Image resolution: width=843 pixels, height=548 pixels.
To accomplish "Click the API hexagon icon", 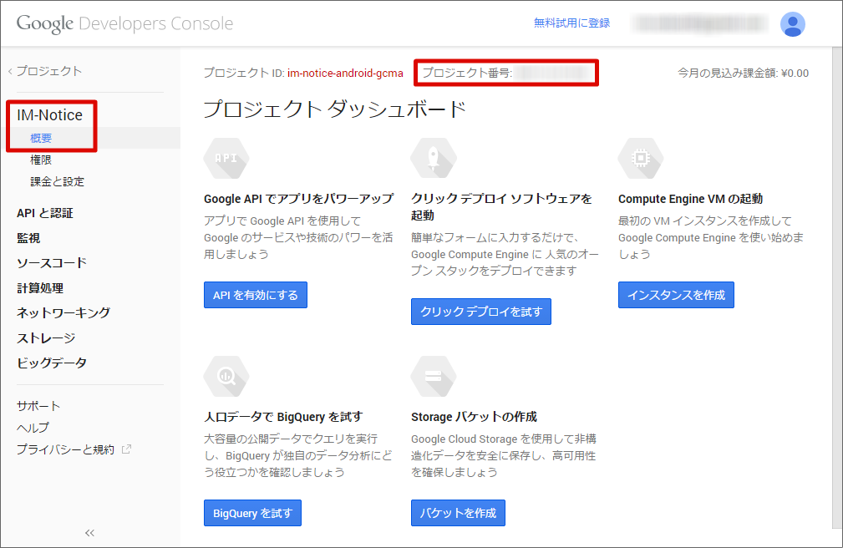I will click(226, 158).
